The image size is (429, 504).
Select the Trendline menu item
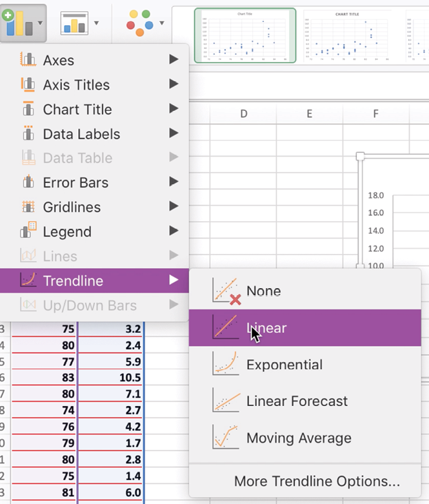[73, 280]
